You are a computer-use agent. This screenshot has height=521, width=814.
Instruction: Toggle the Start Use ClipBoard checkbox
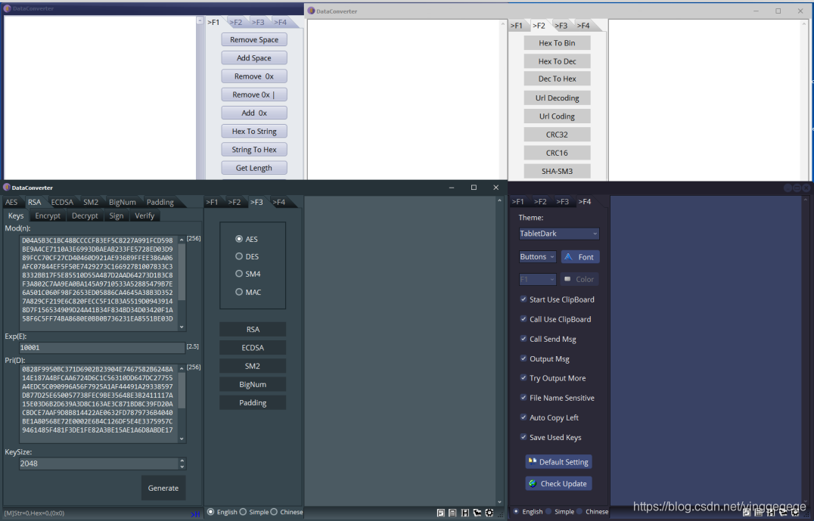[524, 299]
